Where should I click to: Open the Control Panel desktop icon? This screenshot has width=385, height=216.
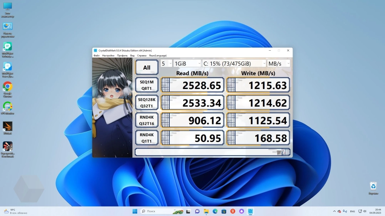coord(7,27)
